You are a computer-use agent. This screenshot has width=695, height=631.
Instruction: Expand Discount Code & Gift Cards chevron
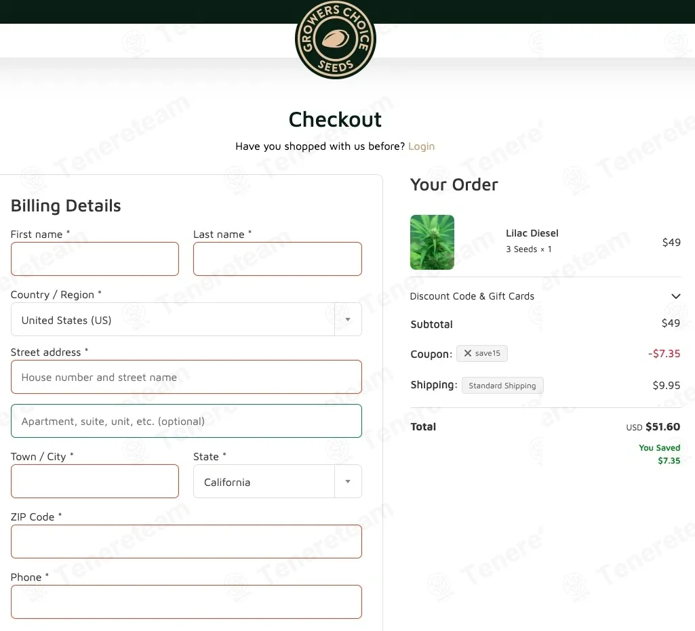(675, 296)
